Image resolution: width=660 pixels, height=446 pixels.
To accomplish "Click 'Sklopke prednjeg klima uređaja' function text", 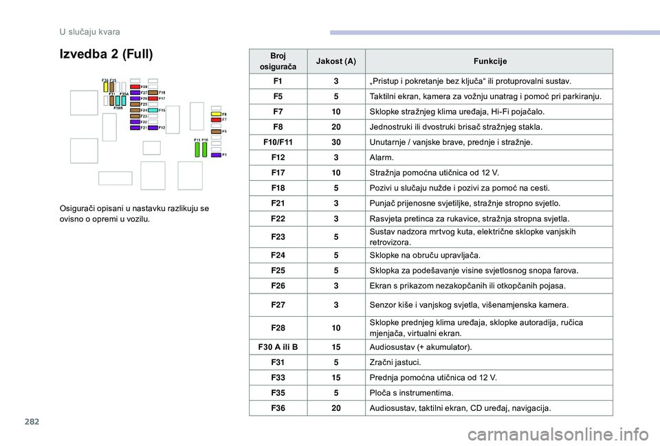I will (x=476, y=328).
